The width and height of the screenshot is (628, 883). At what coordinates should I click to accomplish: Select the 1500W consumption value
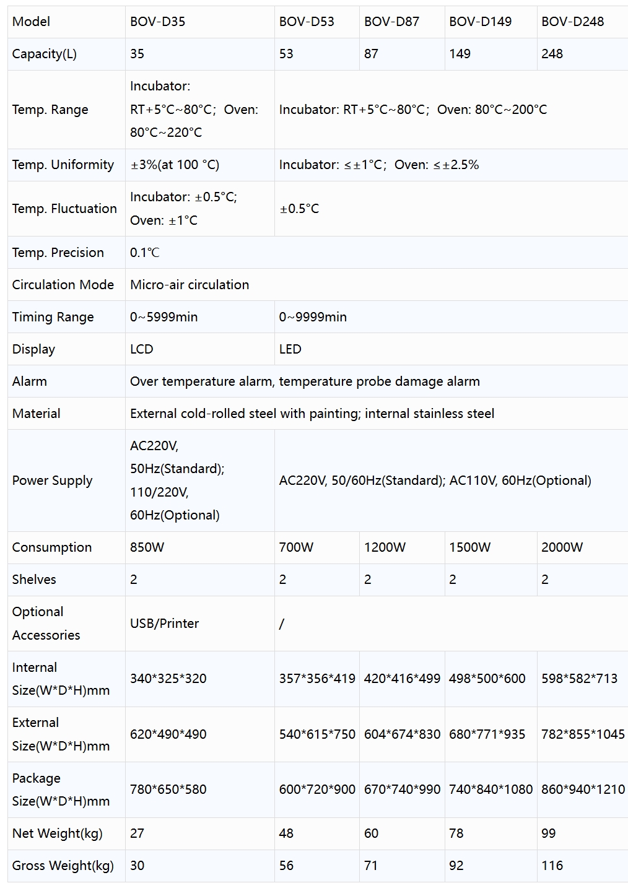pos(470,547)
